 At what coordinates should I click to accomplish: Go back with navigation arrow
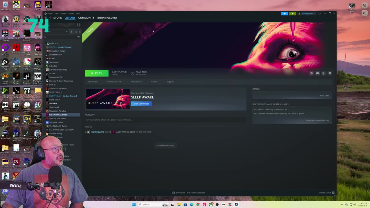click(x=46, y=18)
